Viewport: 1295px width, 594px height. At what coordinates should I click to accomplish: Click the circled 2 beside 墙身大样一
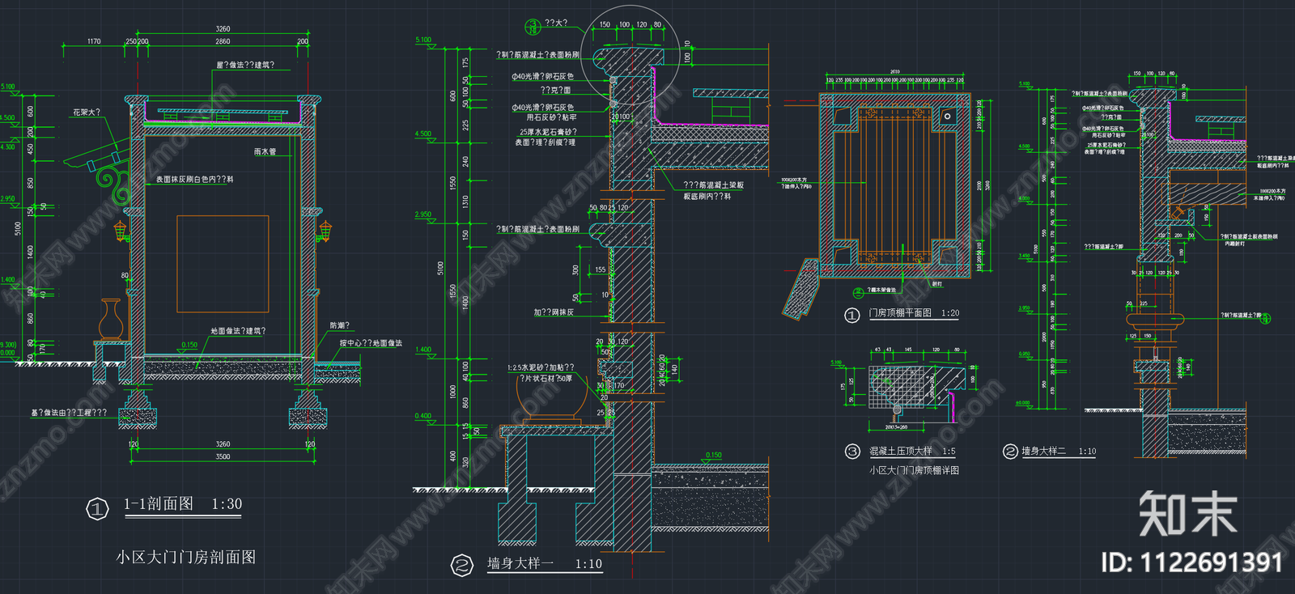461,565
